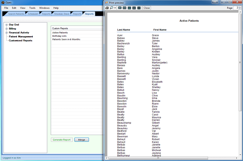Select the one-page layout icon

(120, 8)
